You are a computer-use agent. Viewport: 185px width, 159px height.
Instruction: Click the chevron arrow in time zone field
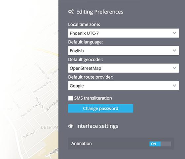pos(174,33)
